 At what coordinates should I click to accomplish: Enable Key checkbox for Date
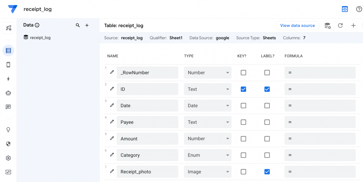[243, 106]
